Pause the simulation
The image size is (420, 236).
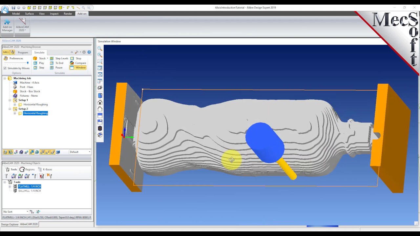point(56,68)
